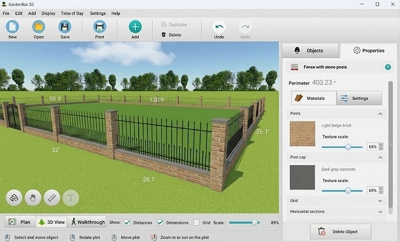The height and width of the screenshot is (242, 400).
Task: Click the help question mark icon
Action: pyautogui.click(x=388, y=67)
